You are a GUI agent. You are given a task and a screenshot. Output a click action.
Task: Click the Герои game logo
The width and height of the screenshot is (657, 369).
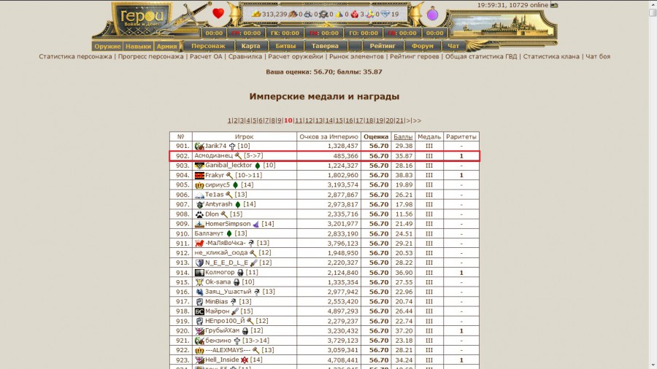pyautogui.click(x=141, y=19)
